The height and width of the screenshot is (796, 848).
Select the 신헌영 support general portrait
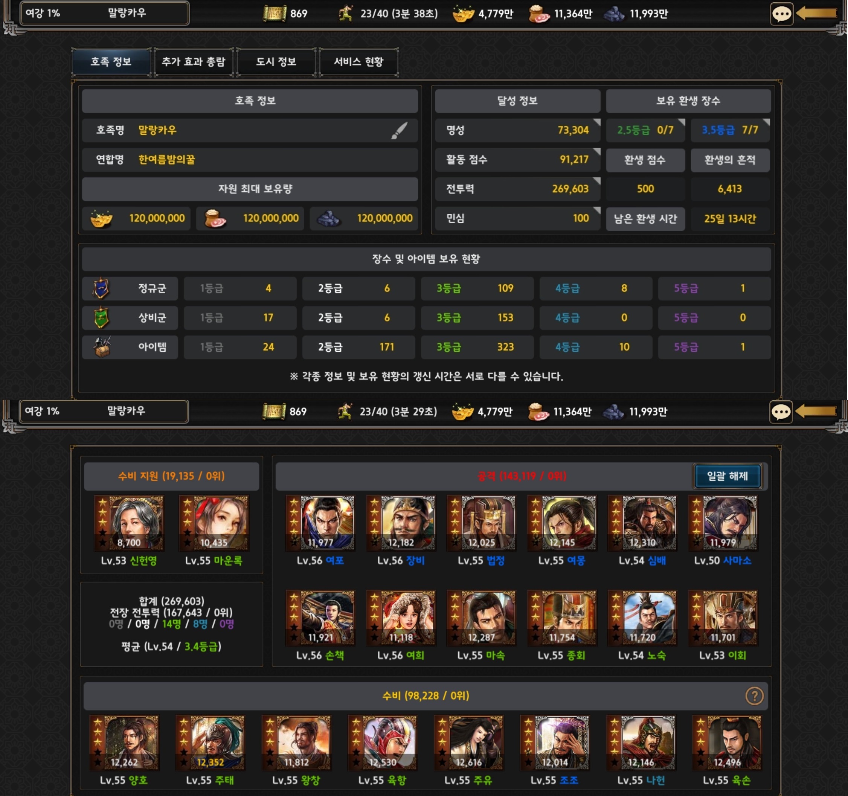129,523
